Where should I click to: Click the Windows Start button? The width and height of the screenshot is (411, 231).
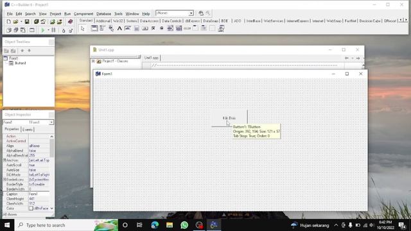7,225
